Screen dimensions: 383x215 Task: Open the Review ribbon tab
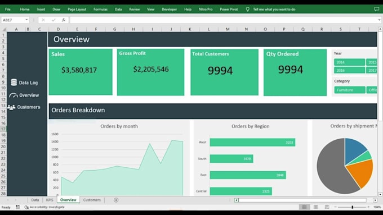135,9
